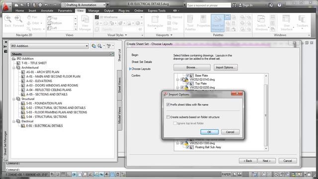Collapse the VW252-02-0143.dwg tree node
This screenshot has height=179, width=318.
(x=177, y=80)
